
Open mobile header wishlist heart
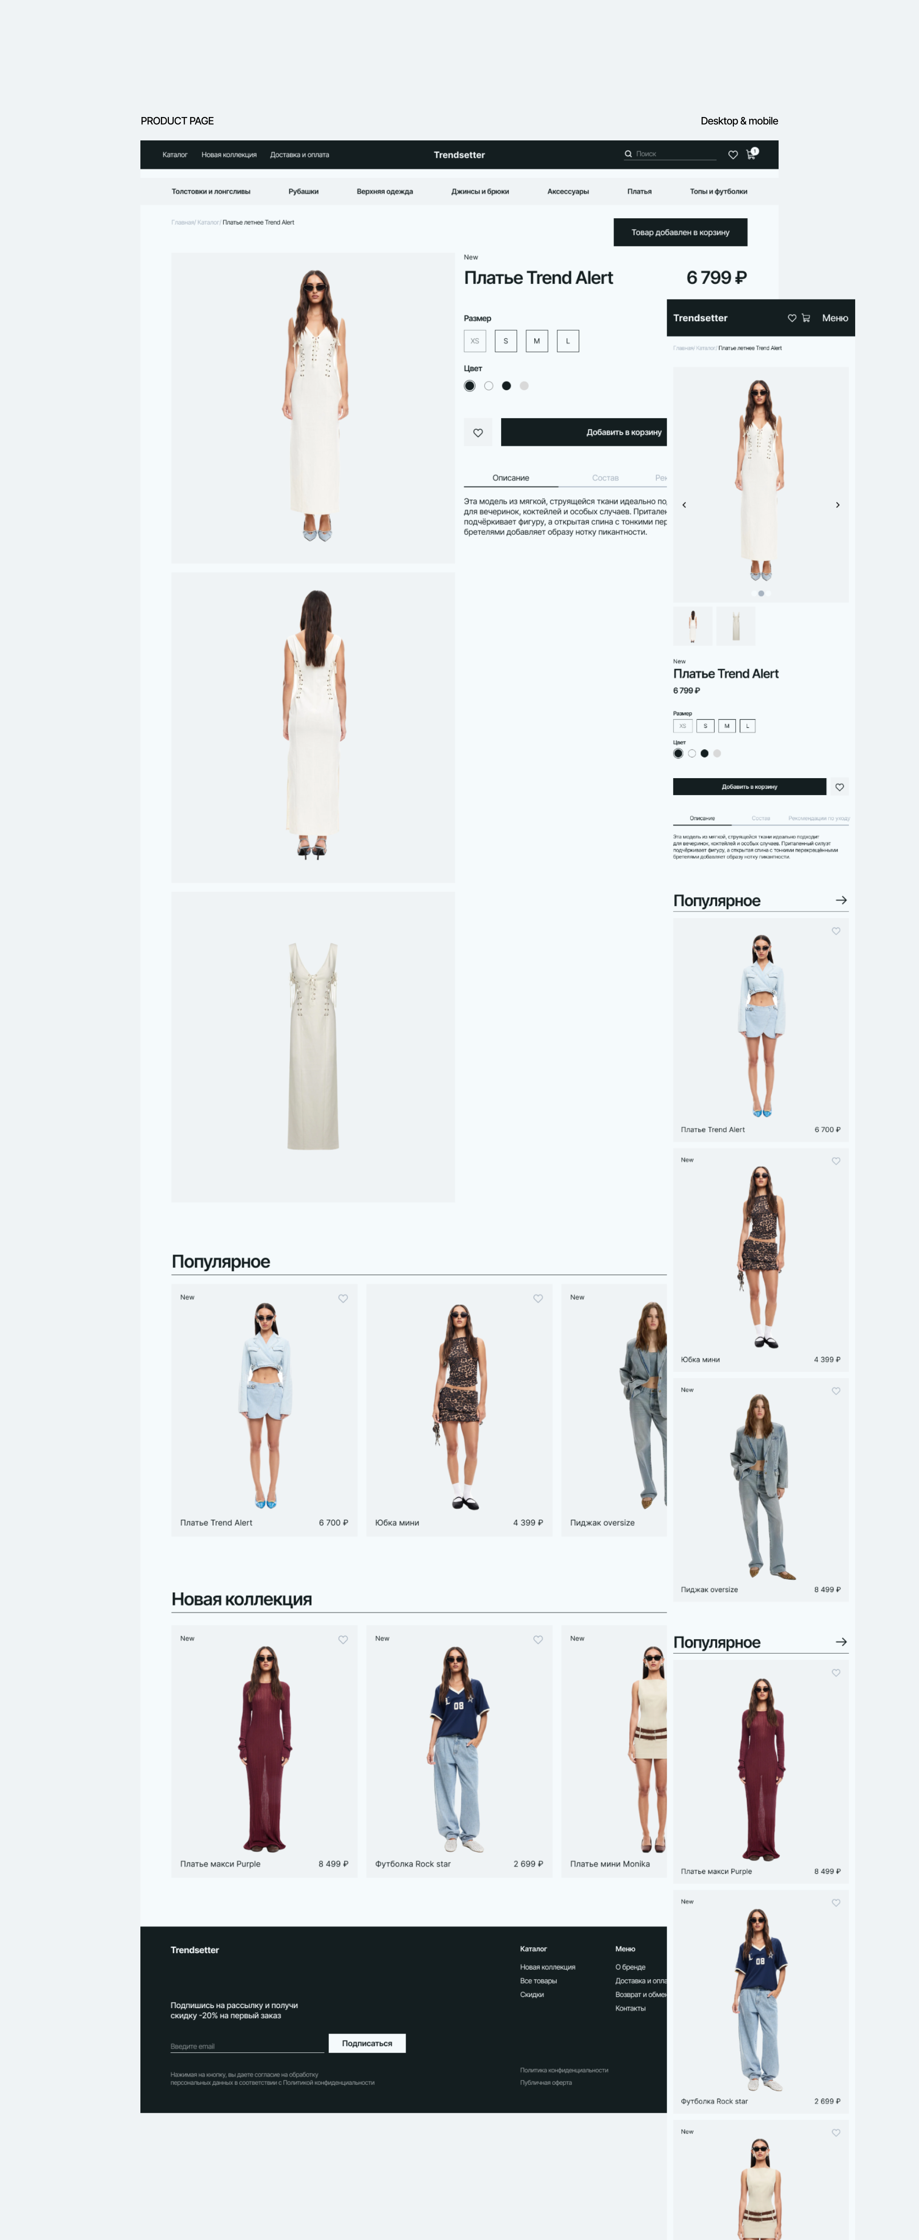[x=792, y=318]
